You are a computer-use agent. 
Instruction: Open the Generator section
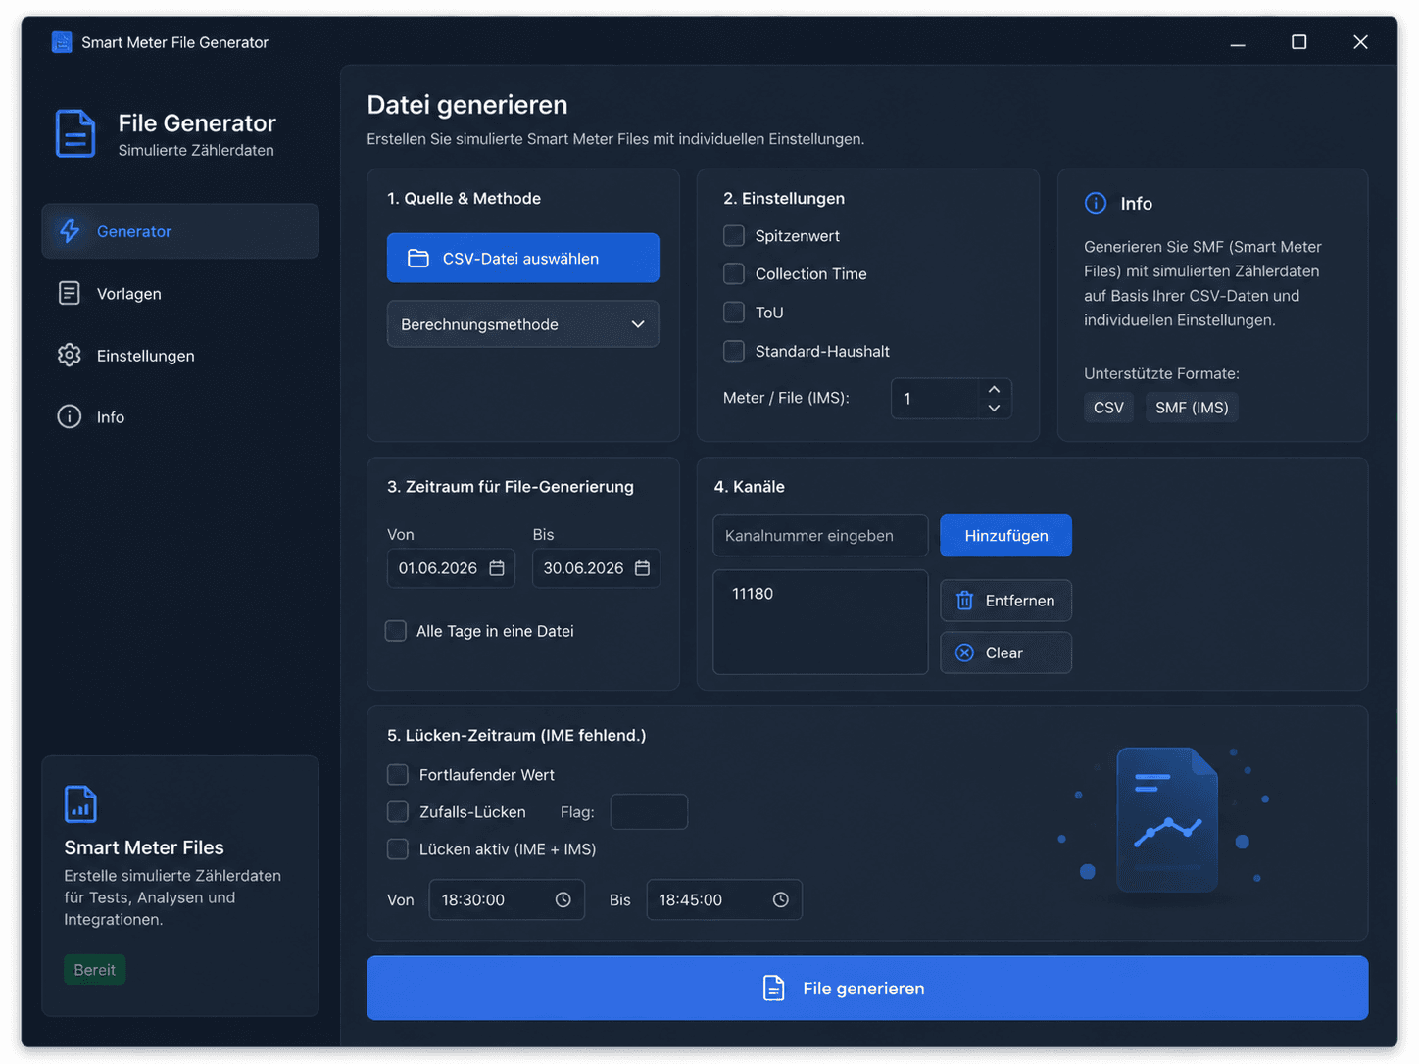180,231
